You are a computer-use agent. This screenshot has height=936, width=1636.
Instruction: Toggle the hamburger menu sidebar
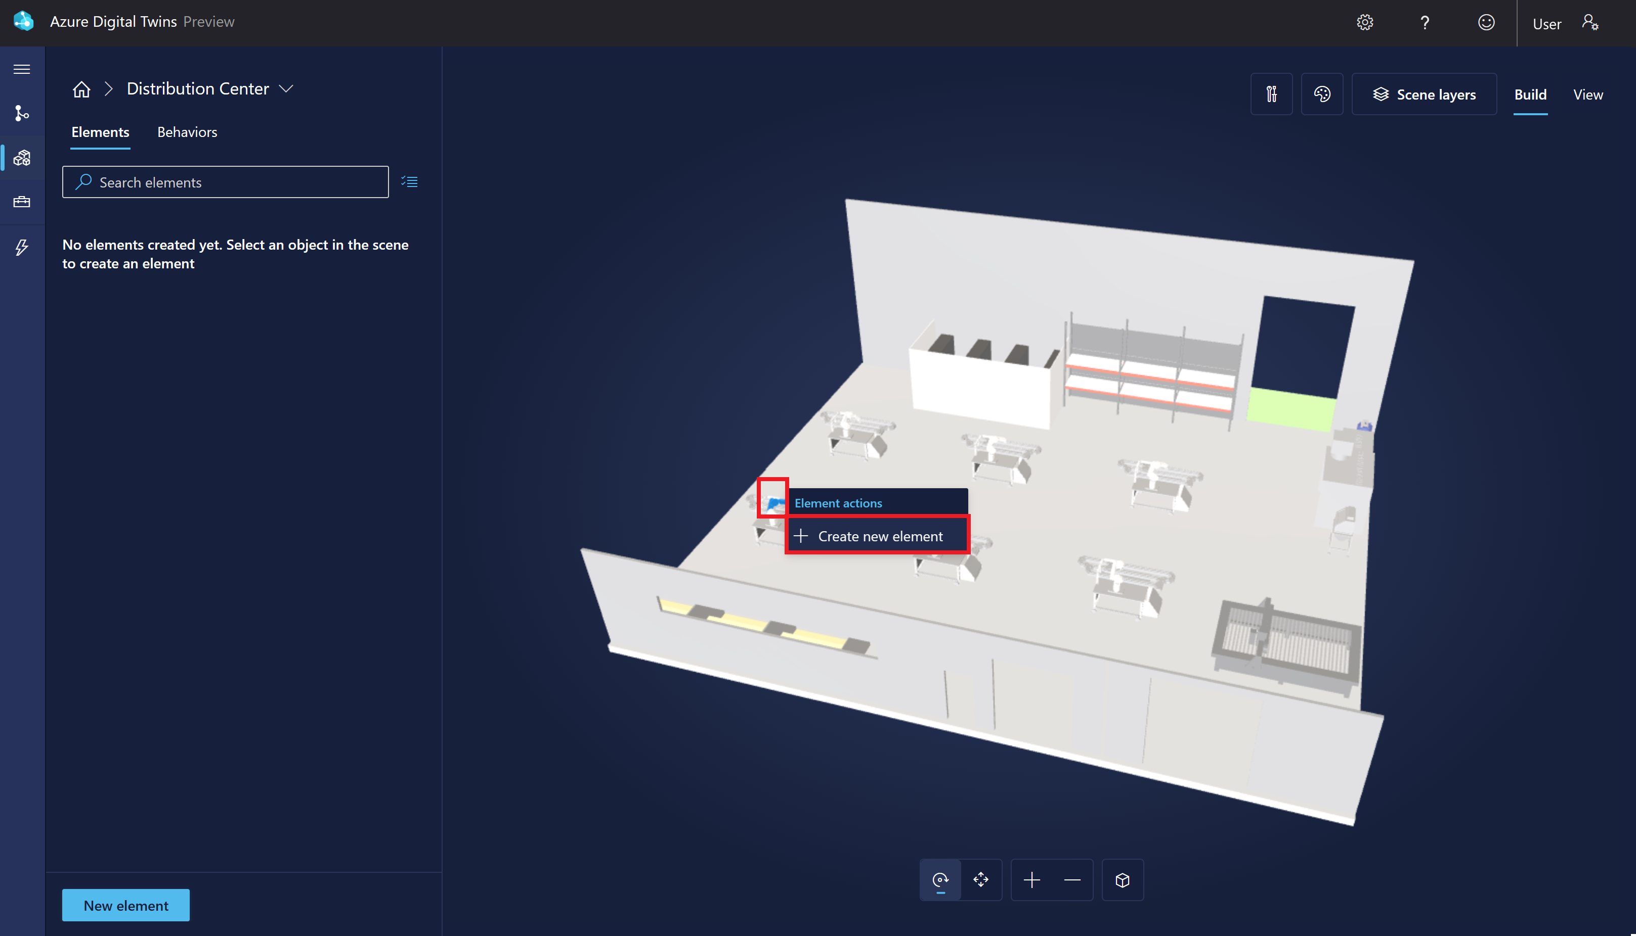[21, 69]
